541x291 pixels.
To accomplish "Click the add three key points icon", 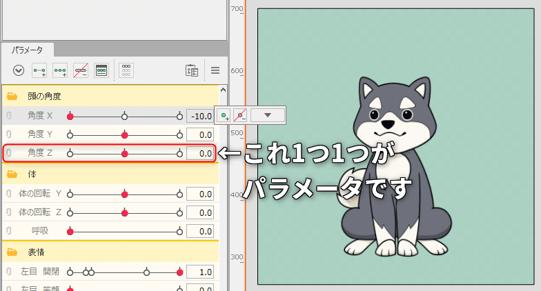I will 60,70.
